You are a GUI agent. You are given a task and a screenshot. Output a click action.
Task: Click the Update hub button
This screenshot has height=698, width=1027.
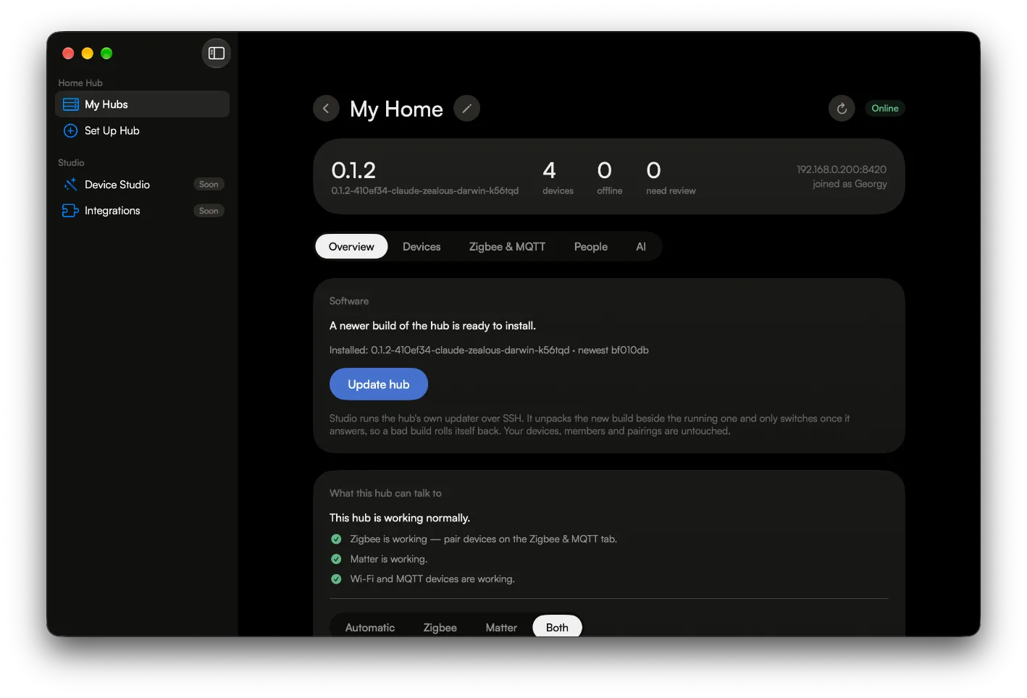(379, 384)
